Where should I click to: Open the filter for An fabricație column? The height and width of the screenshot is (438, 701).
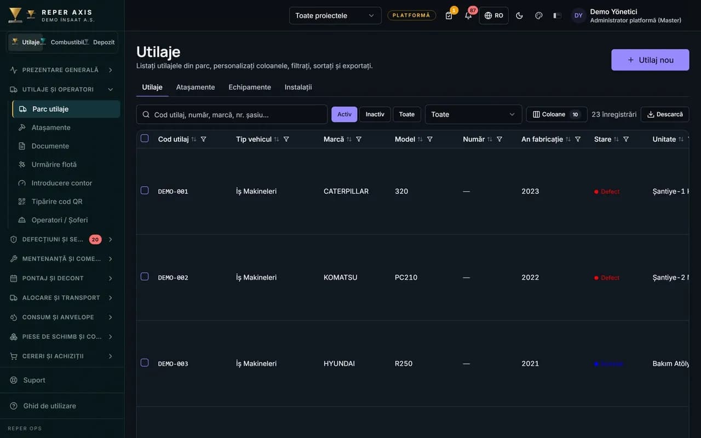pos(578,139)
